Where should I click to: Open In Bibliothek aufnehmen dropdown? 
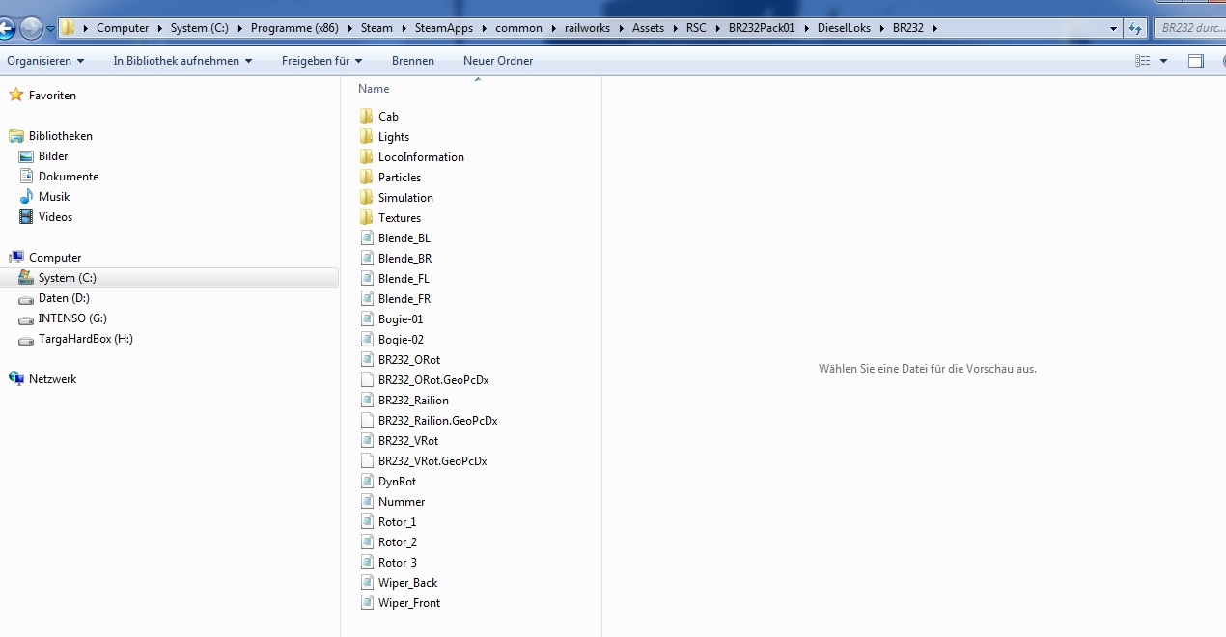click(x=182, y=60)
